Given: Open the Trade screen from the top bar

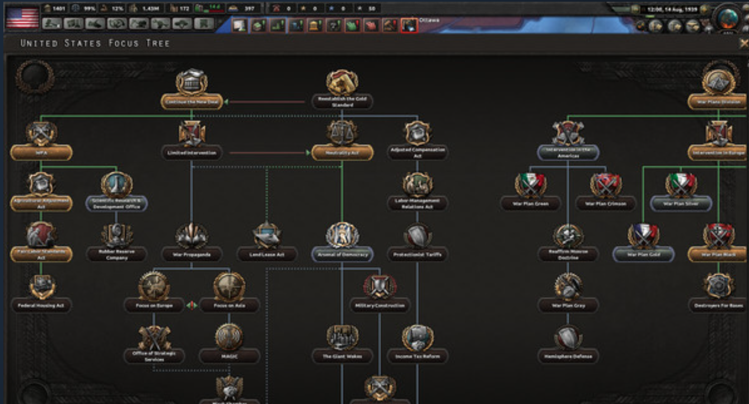Looking at the screenshot, I should point(117,24).
